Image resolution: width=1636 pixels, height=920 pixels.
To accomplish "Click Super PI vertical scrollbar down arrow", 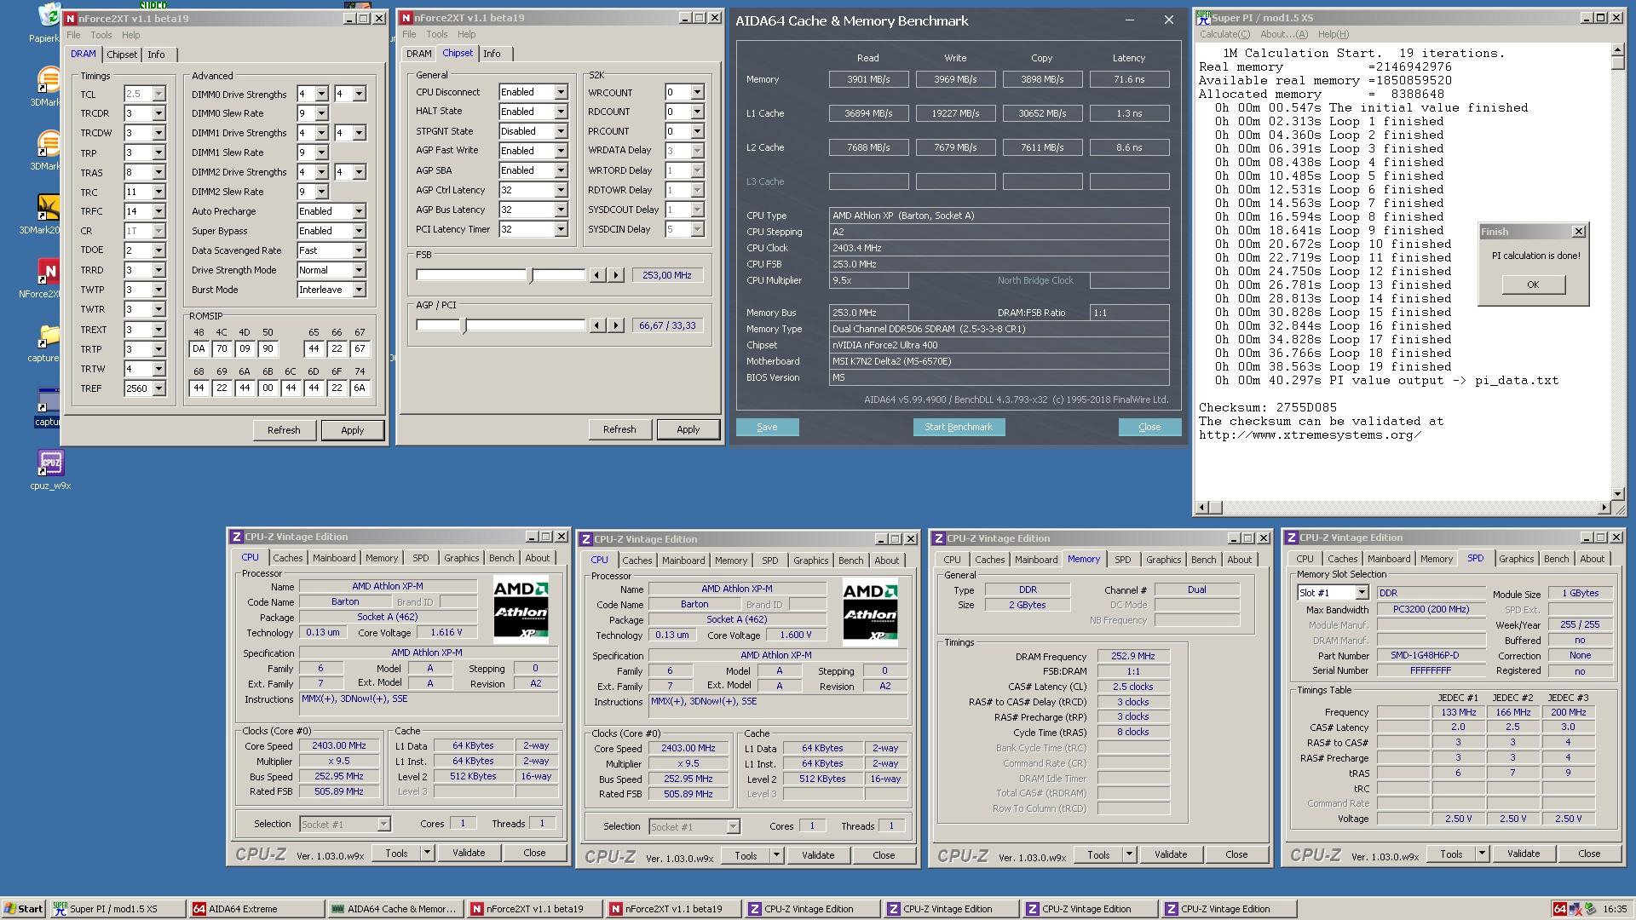I will [x=1618, y=493].
